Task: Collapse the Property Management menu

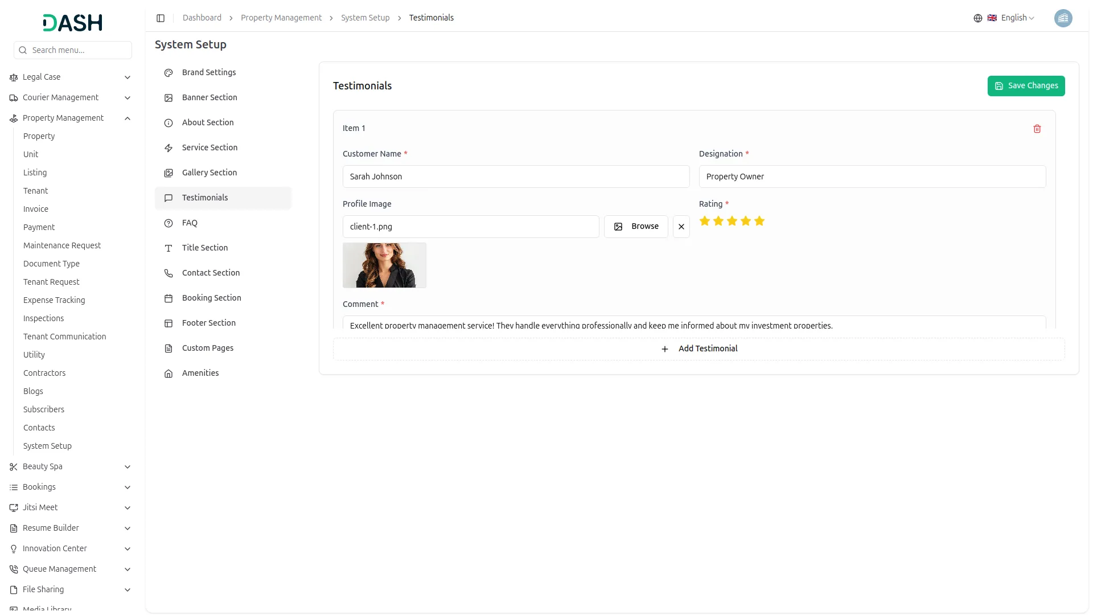Action: 128,118
